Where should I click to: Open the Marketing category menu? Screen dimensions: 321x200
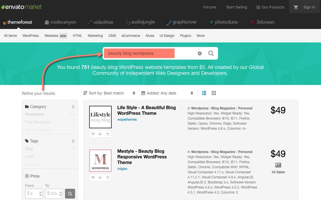95,36
